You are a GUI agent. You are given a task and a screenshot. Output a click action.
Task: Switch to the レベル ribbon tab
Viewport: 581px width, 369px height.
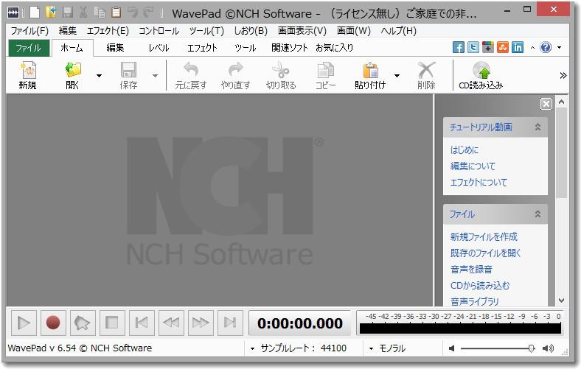pos(159,48)
